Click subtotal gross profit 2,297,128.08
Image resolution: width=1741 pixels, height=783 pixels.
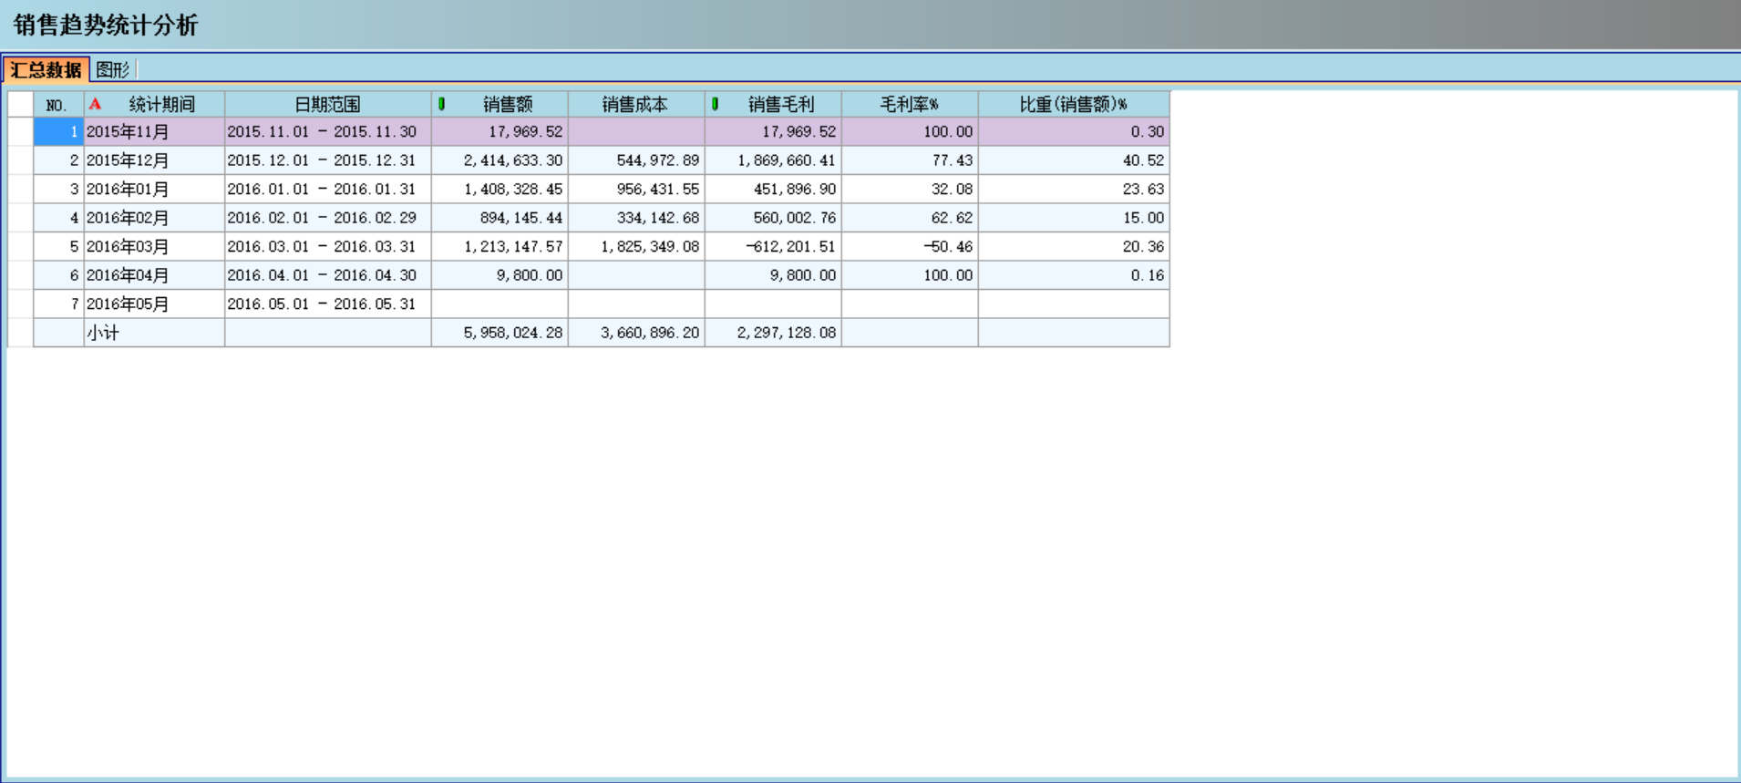pyautogui.click(x=773, y=333)
